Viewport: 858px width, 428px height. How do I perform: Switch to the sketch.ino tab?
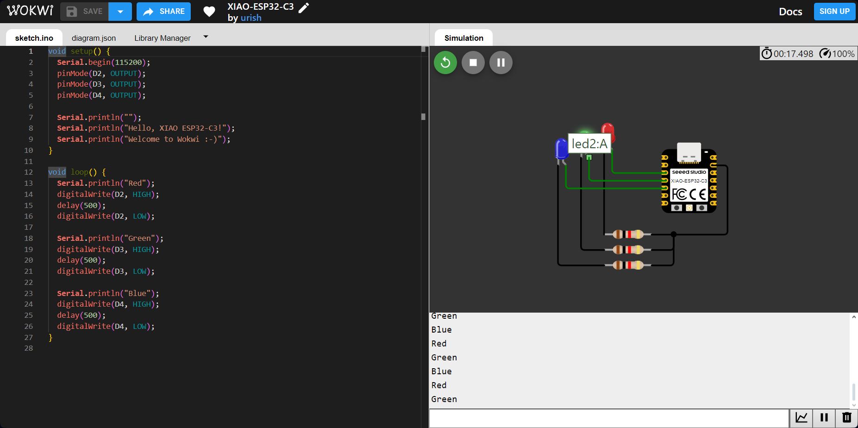(x=34, y=38)
